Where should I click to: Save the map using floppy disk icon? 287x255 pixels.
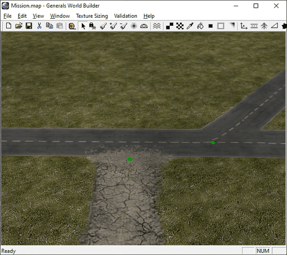29,26
